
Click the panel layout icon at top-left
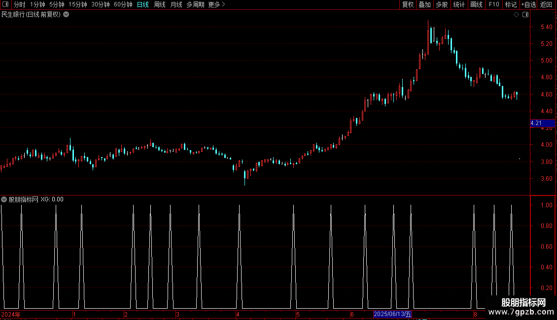pos(5,4)
